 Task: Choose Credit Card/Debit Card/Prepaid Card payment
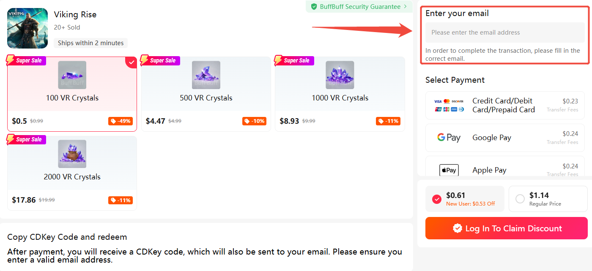503,105
